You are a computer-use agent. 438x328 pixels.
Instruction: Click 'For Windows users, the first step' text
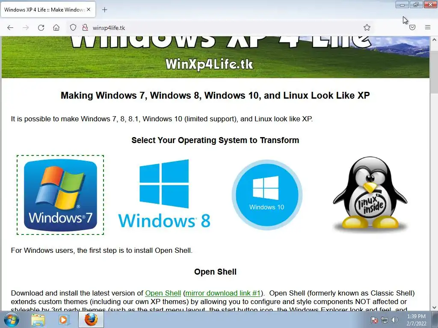[x=102, y=250]
